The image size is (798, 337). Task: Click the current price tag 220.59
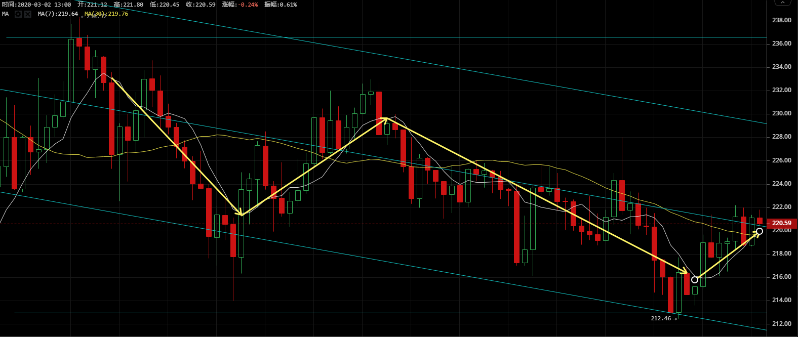pyautogui.click(x=782, y=223)
